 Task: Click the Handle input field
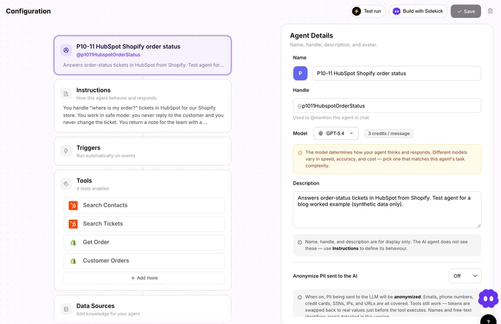coord(387,105)
